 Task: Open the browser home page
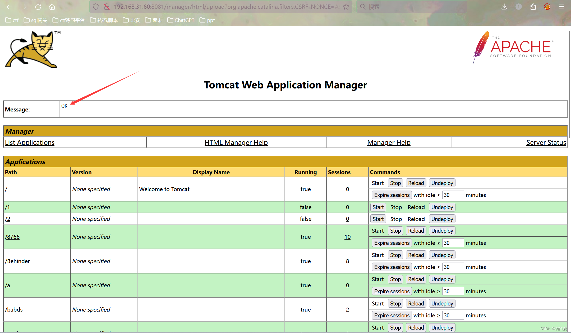pos(52,7)
